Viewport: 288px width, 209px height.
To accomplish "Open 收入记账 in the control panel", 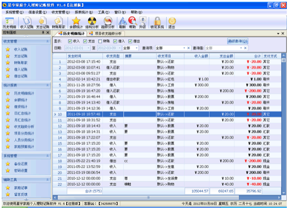I will tap(21, 49).
